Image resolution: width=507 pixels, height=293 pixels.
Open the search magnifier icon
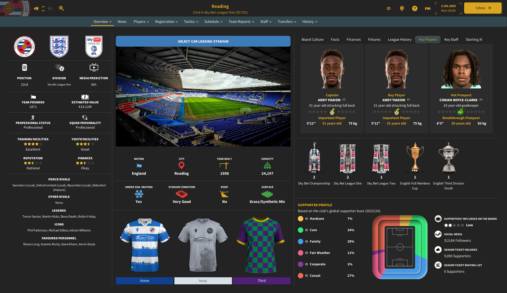(x=62, y=8)
